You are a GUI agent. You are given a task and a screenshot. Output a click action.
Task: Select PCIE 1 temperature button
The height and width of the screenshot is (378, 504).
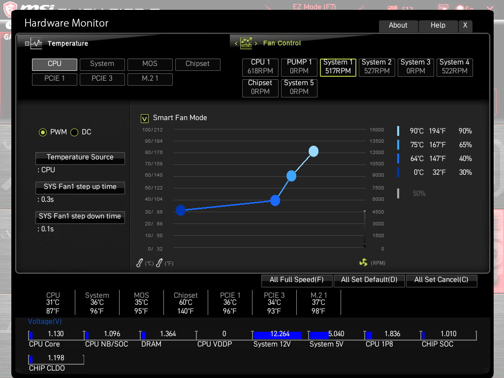(x=54, y=79)
